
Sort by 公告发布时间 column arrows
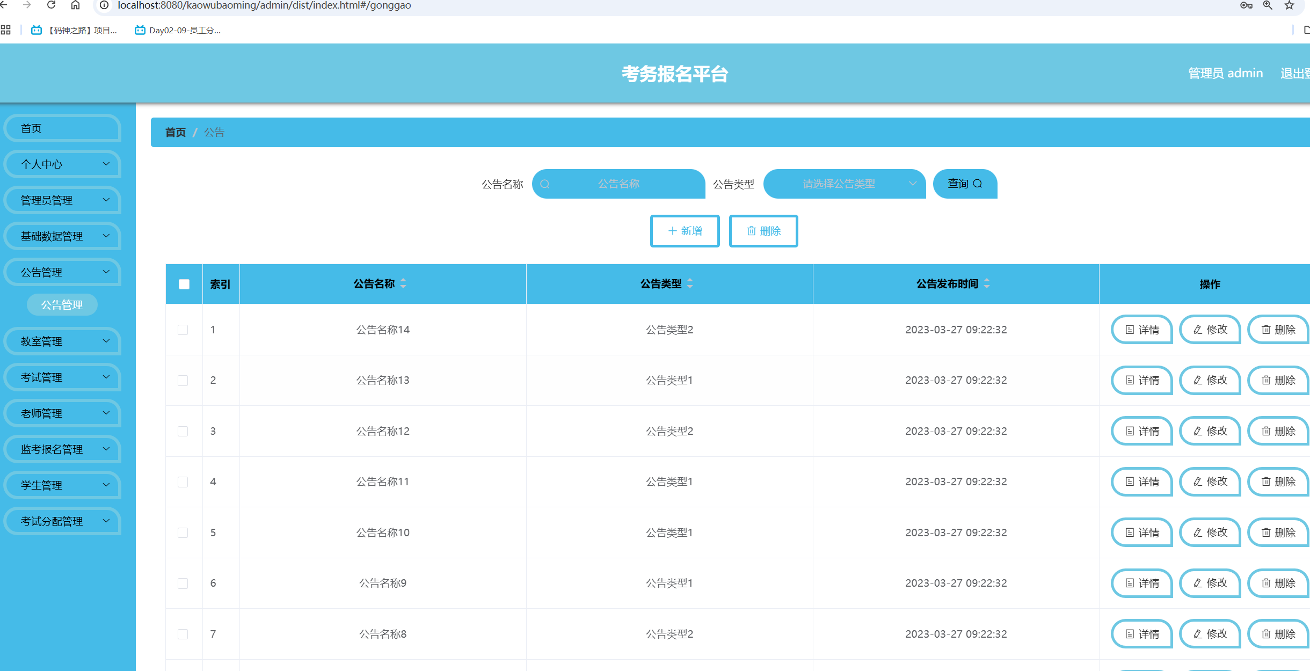point(987,283)
